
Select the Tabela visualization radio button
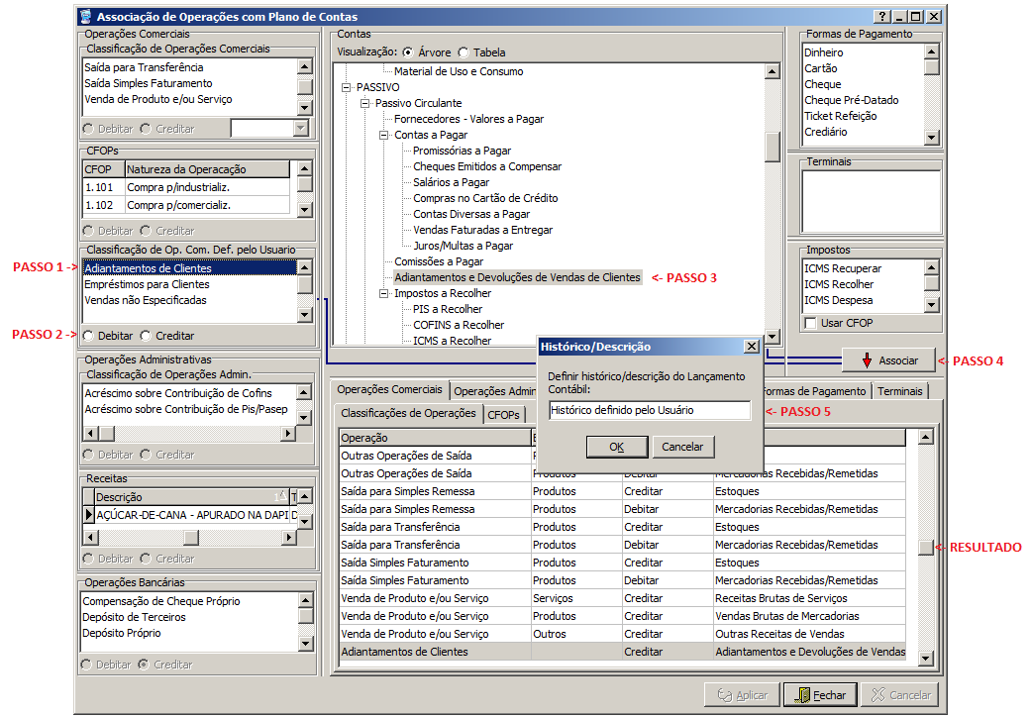[462, 51]
